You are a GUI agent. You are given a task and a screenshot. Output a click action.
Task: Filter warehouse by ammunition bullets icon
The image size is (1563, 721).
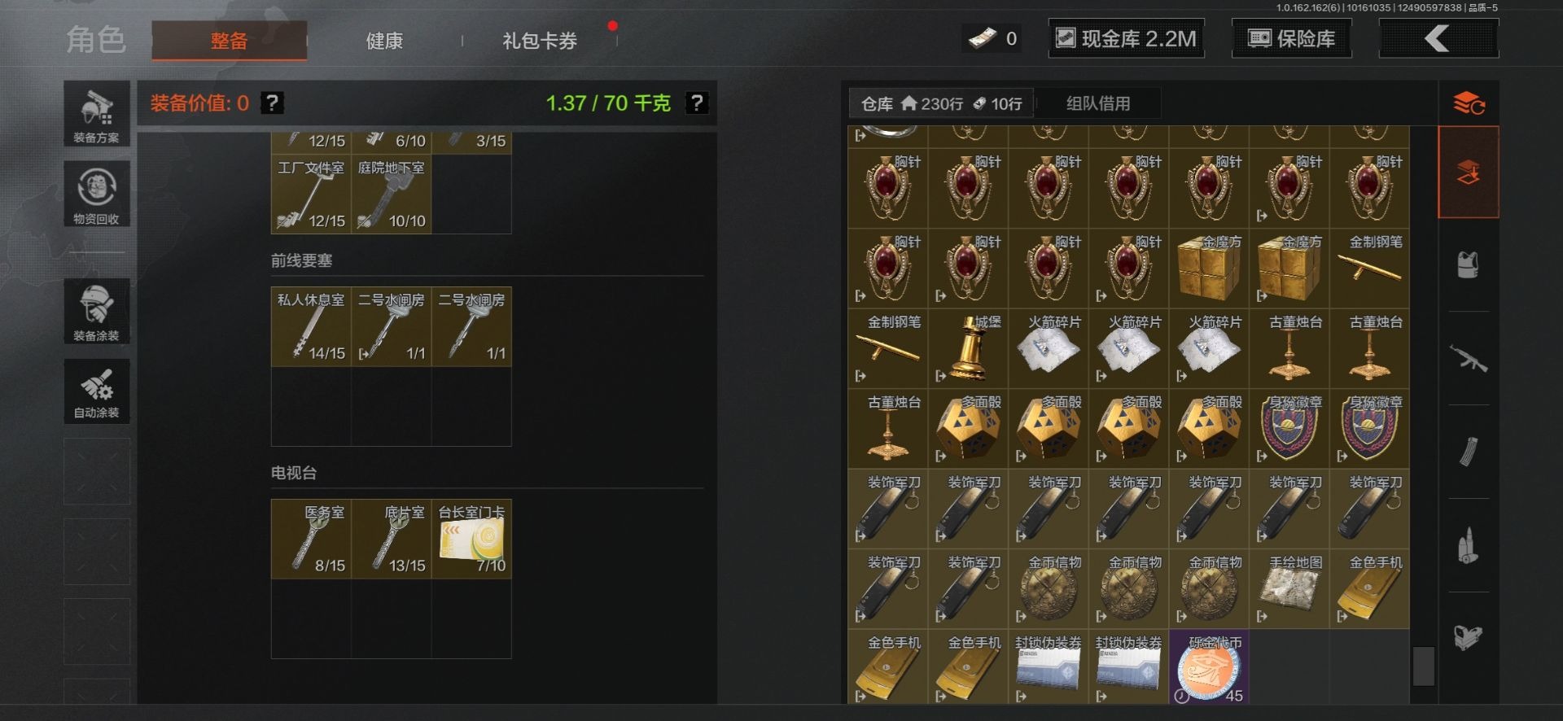(1469, 545)
